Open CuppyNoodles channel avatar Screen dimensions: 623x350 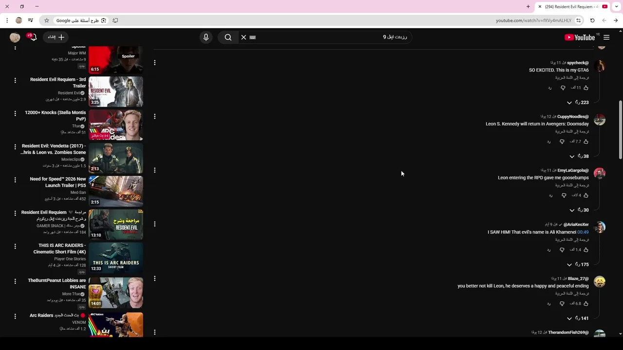[600, 120]
